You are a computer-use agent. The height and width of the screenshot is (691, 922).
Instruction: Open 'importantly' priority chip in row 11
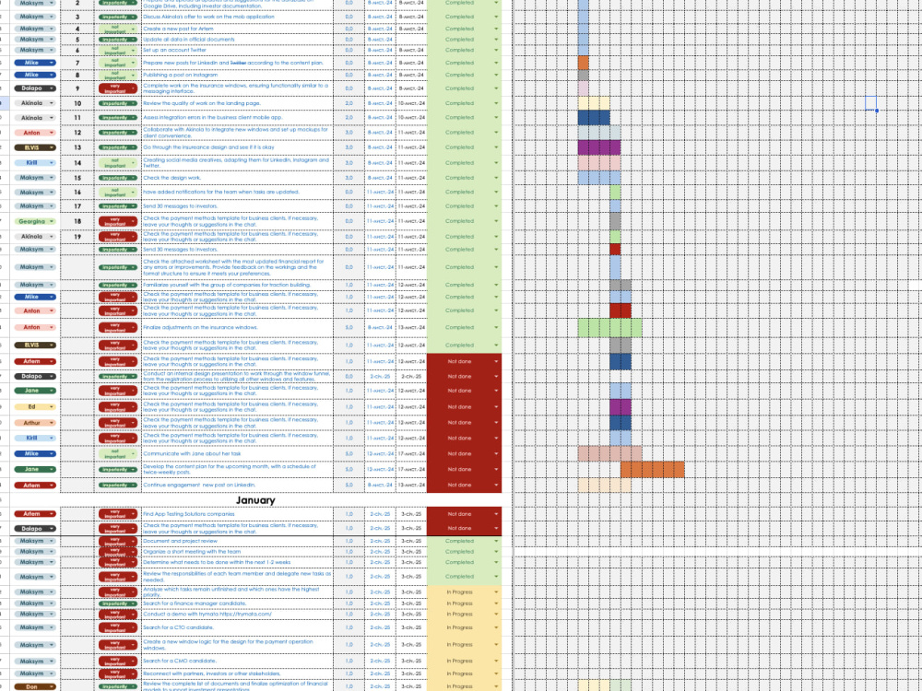(118, 118)
